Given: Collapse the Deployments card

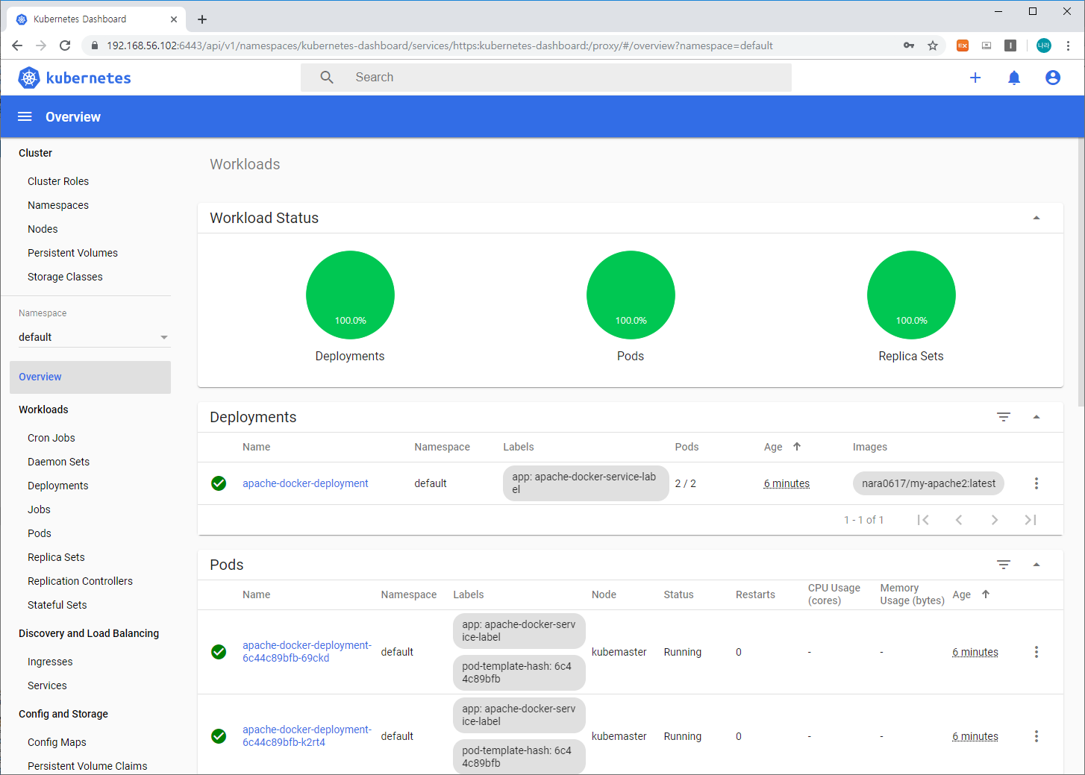Looking at the screenshot, I should 1036,417.
